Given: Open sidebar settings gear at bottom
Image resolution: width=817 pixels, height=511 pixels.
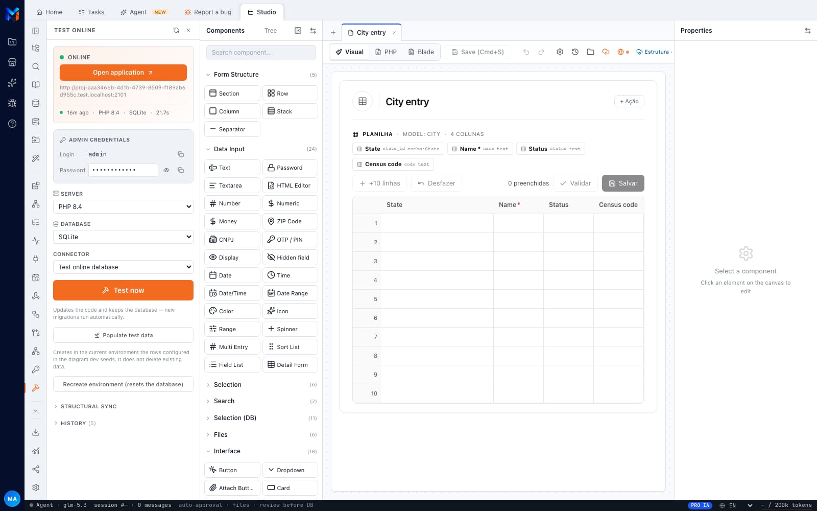Looking at the screenshot, I should (36, 487).
